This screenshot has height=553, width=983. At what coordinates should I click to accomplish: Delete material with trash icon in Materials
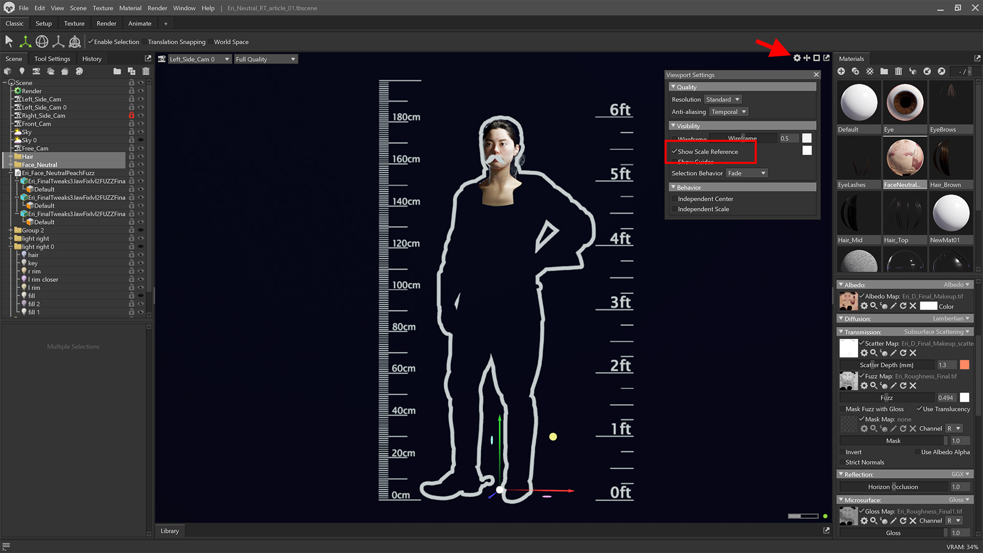tap(899, 71)
